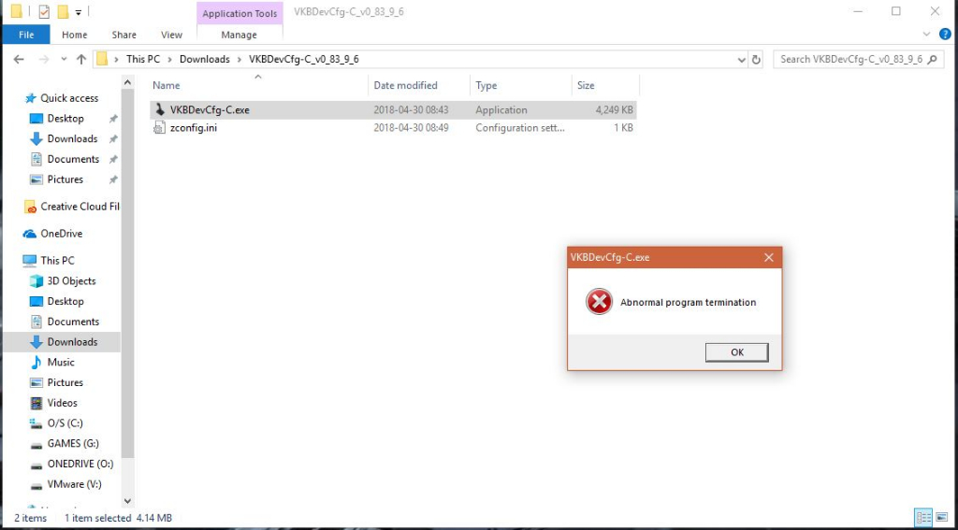Switch to large icons view layout
The height and width of the screenshot is (530, 958).
point(939,517)
